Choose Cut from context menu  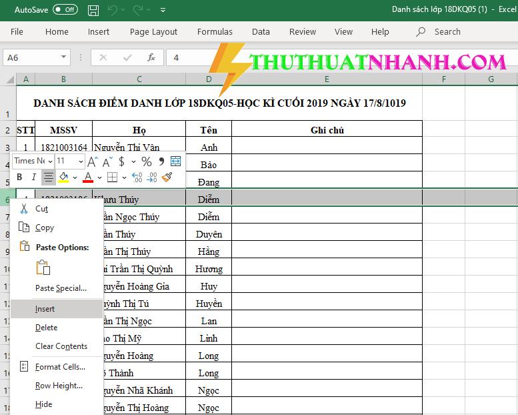[41, 209]
